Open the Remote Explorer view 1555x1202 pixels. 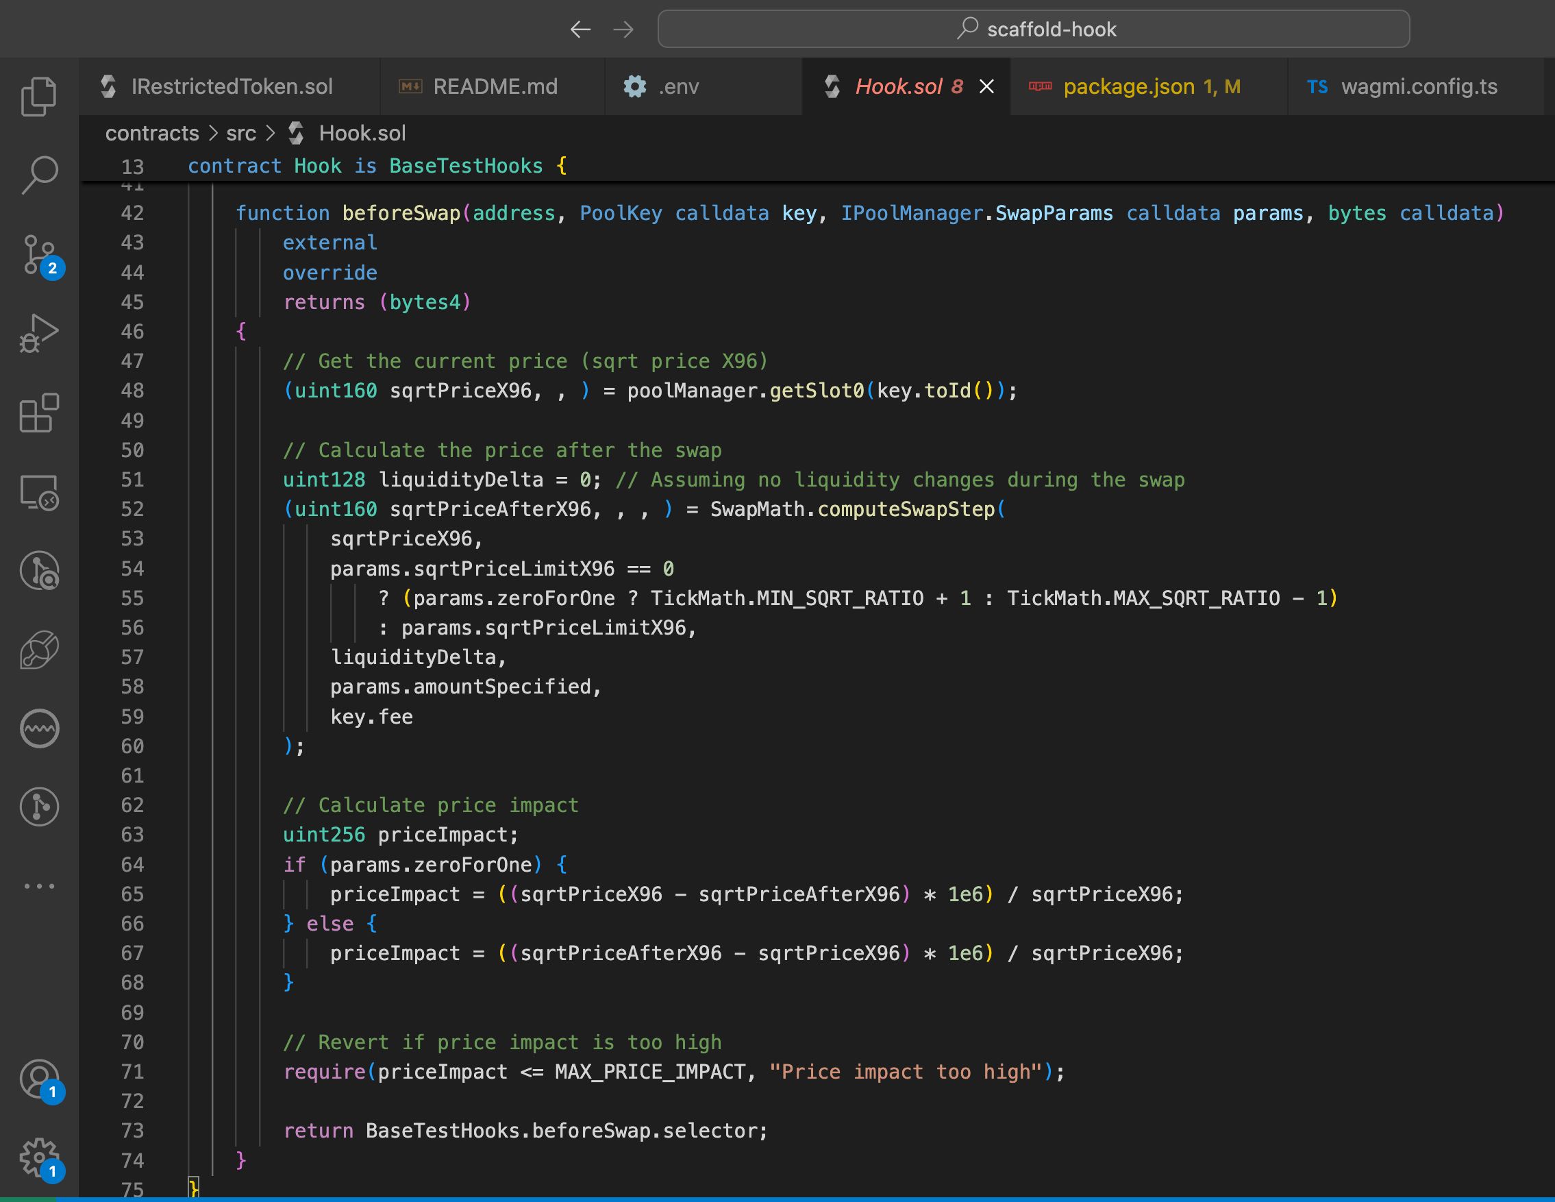[x=39, y=492]
